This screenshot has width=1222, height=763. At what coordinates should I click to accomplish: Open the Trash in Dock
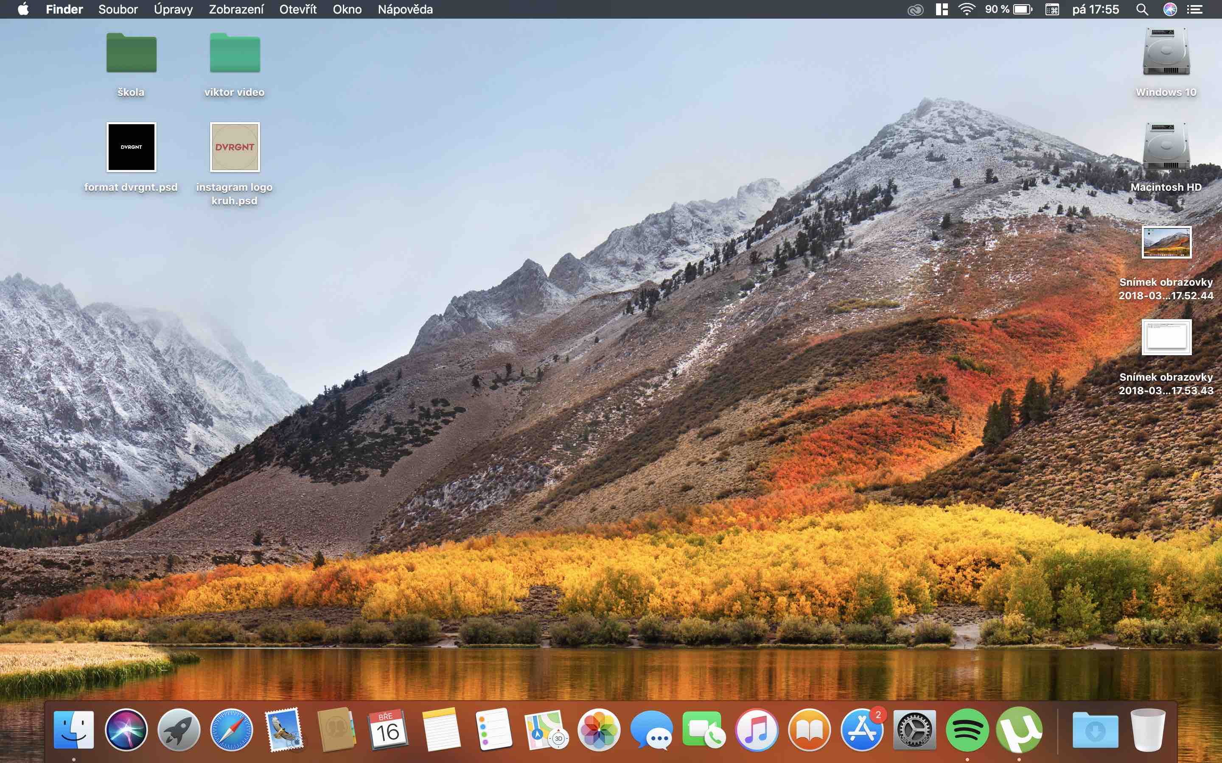(1148, 730)
